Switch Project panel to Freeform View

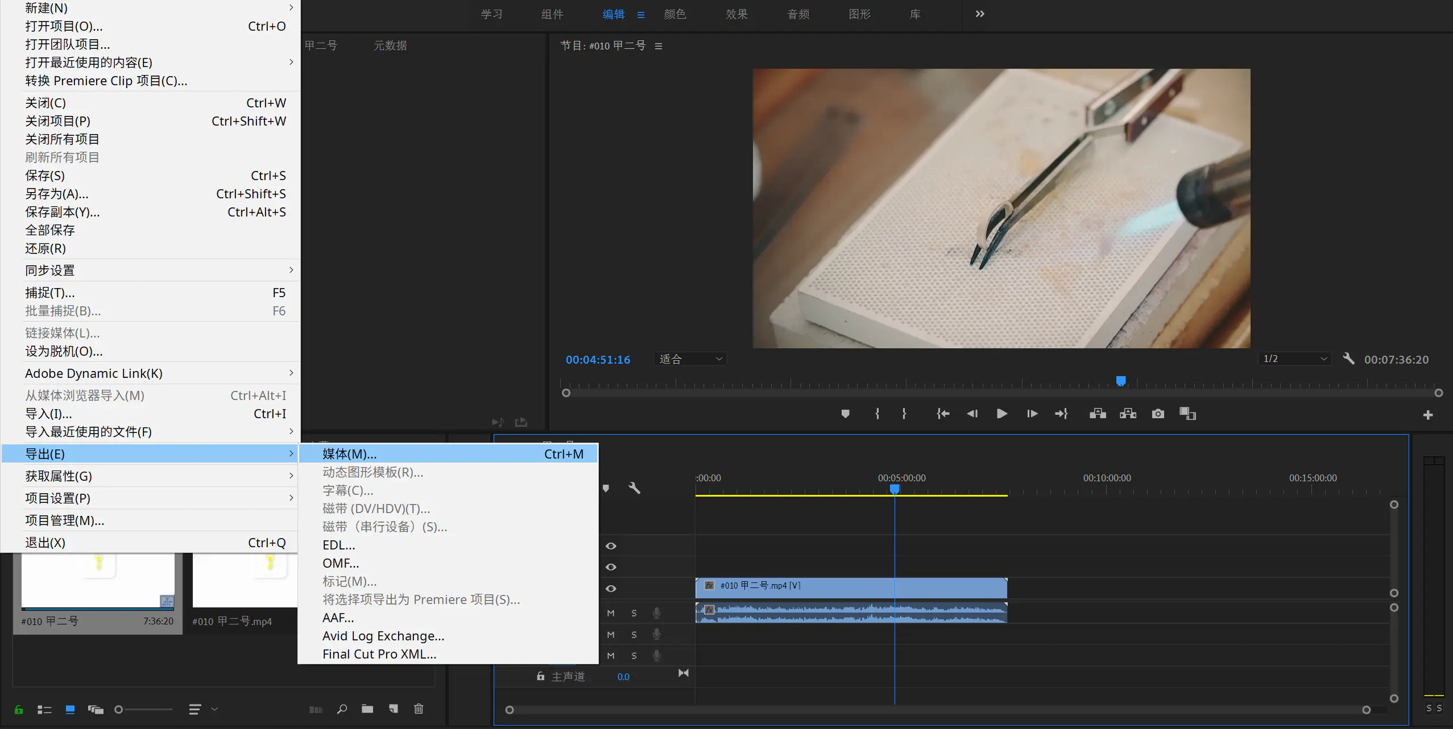[96, 709]
